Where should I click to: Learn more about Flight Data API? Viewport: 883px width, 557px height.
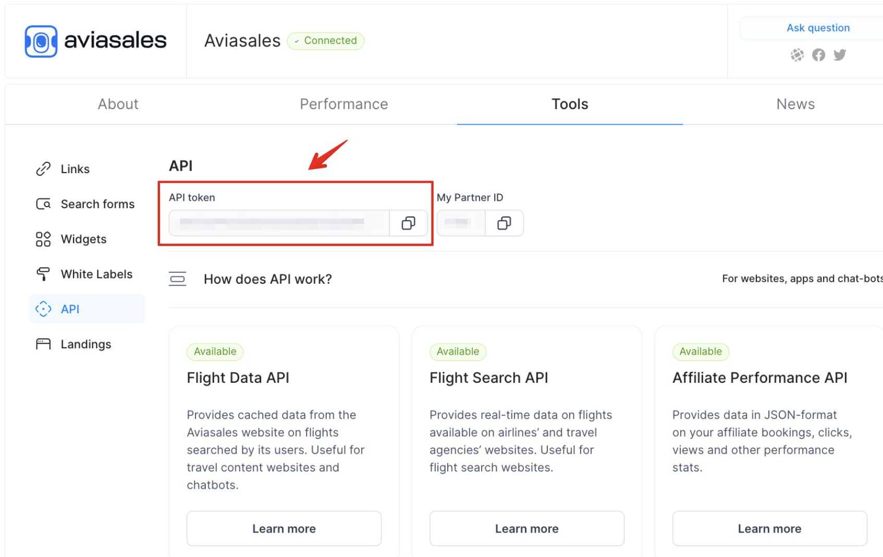284,528
